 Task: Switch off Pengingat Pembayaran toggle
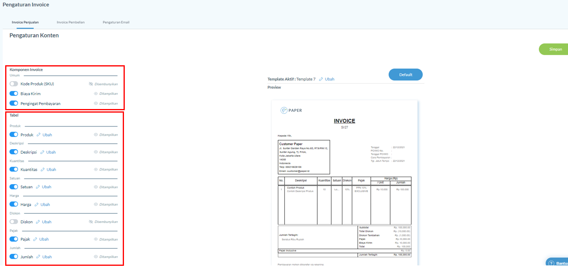14,103
